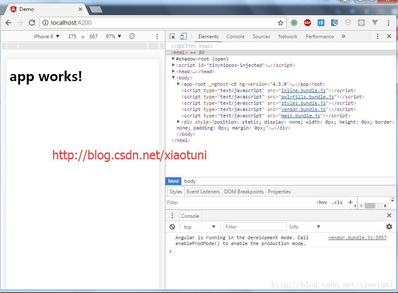Open the styles.bundle.js source link
Image resolution: width=398 pixels, height=293 pixels.
click(x=303, y=103)
